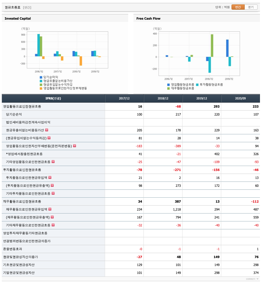Select the 연결범위변동으로인한현금의증가 row label
This screenshot has width=262, height=283.
[27, 241]
